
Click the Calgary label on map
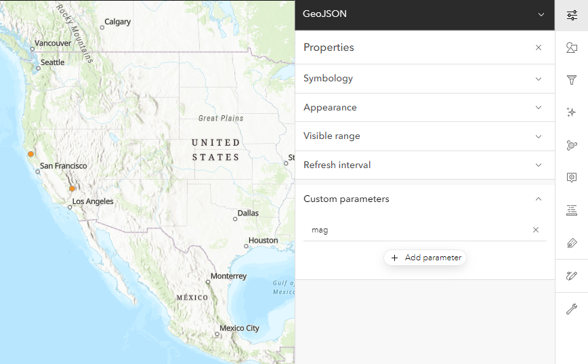(x=117, y=22)
